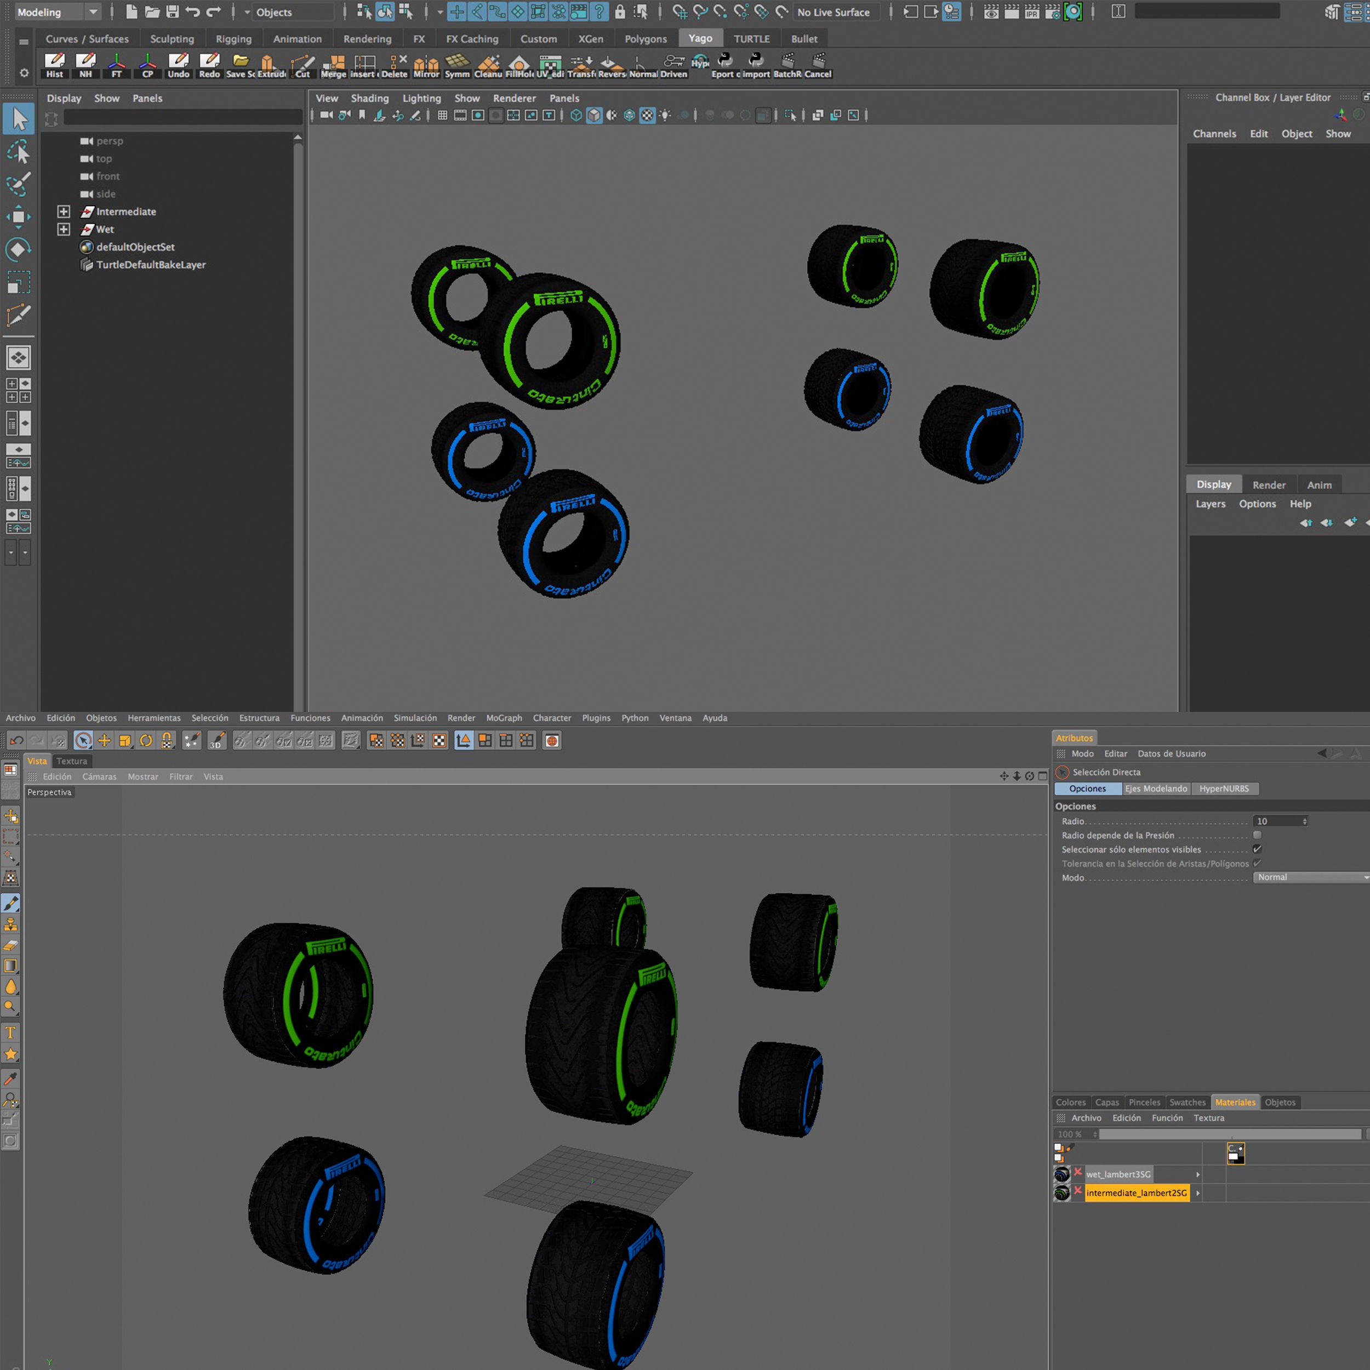Open the MoGraph menu
This screenshot has height=1370, width=1370.
[x=504, y=718]
